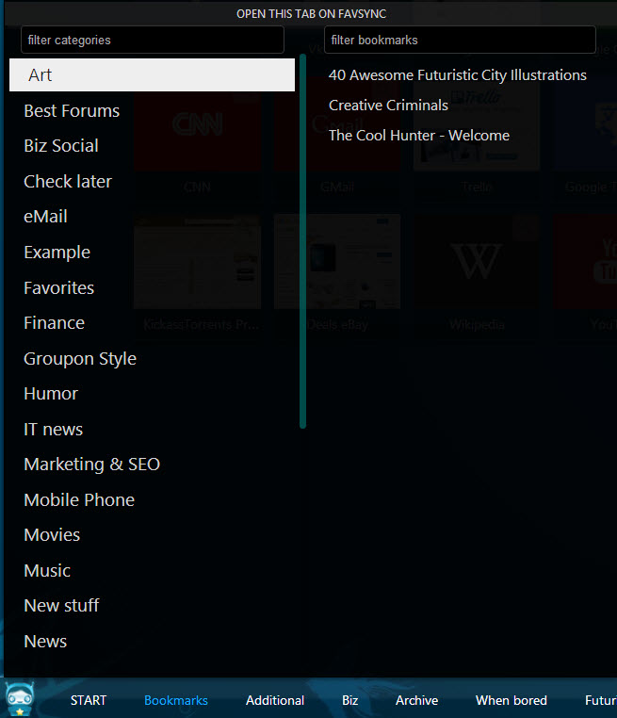
Task: Choose the Biz Social category
Action: (x=61, y=146)
